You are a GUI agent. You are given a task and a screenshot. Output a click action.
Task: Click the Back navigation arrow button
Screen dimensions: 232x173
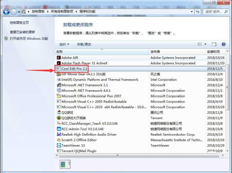click(6, 12)
